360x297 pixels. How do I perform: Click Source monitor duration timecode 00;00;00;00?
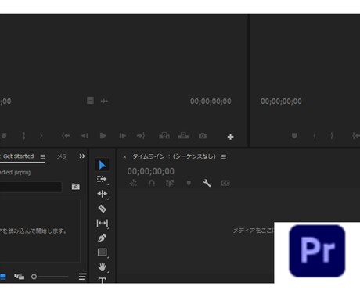pyautogui.click(x=211, y=102)
